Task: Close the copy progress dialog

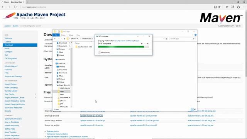Action: (149, 36)
